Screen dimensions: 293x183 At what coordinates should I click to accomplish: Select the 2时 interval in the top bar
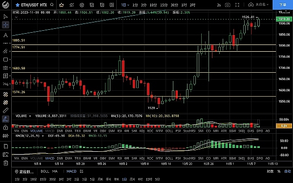pos(192,5)
